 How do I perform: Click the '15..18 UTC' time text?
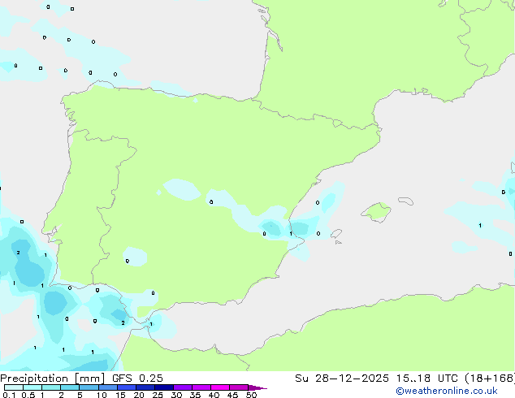426,379
